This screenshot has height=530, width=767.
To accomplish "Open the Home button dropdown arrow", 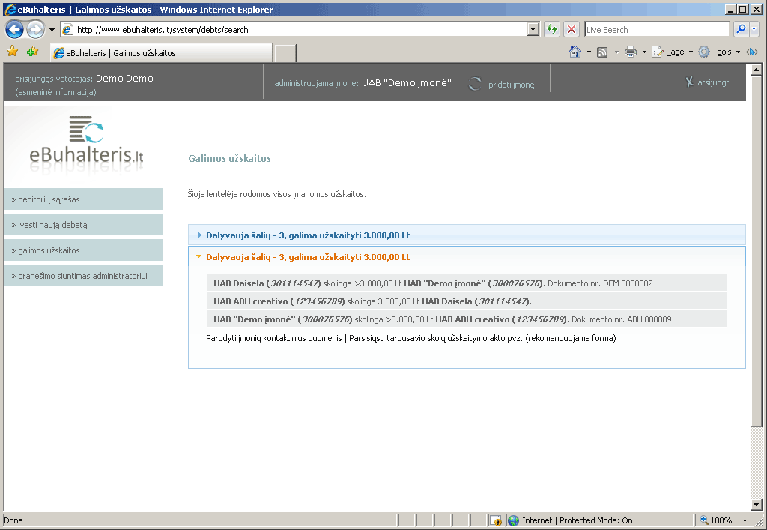I will click(589, 52).
